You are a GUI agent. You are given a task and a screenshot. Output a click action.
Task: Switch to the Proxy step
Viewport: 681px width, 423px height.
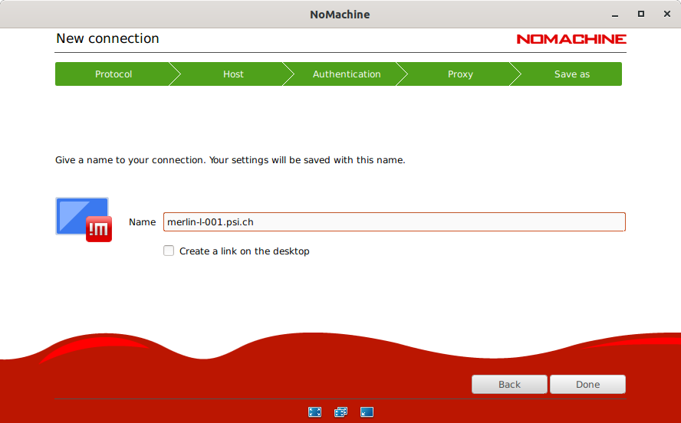point(460,74)
